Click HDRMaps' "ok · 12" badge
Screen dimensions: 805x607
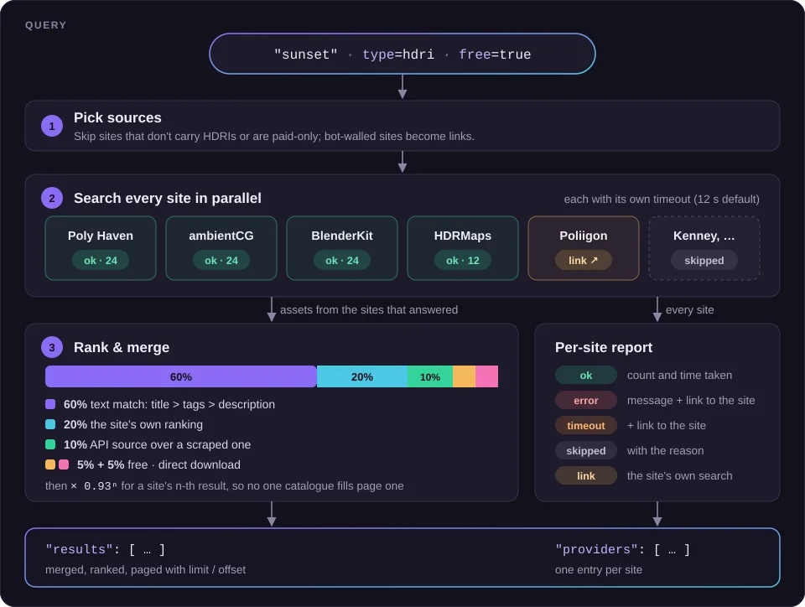click(x=463, y=260)
